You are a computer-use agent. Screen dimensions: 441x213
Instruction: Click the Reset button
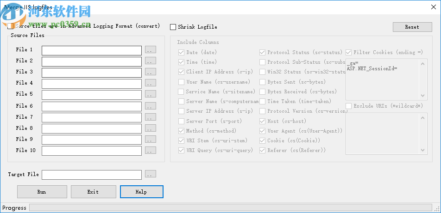(x=412, y=27)
